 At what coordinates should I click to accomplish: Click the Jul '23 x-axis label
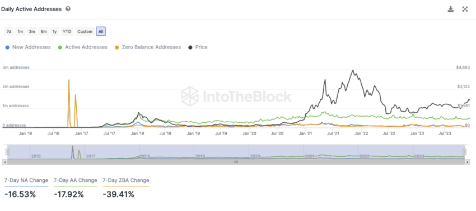click(x=445, y=133)
